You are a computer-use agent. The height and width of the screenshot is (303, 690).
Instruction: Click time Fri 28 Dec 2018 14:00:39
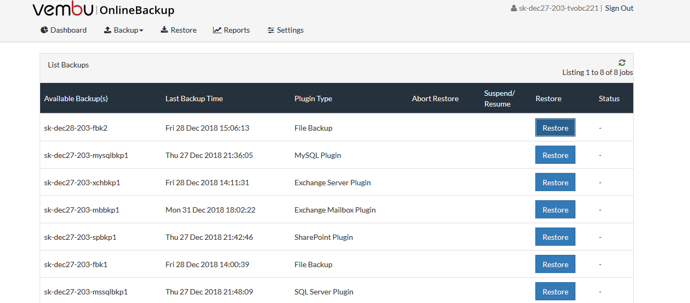(207, 264)
